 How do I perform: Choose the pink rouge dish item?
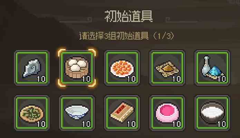[167, 113]
